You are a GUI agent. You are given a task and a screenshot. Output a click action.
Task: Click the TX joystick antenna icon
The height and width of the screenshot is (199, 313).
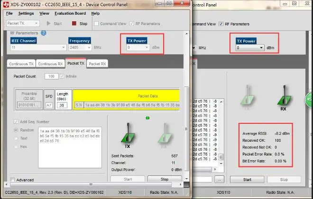(128, 134)
